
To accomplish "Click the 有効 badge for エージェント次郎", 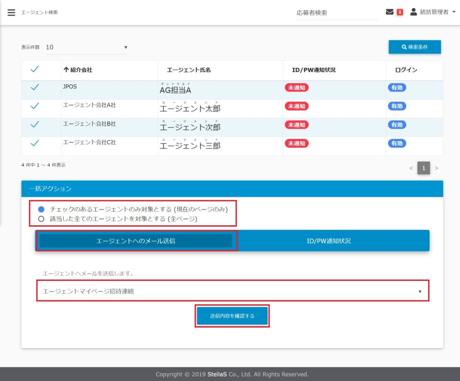I will (x=397, y=125).
